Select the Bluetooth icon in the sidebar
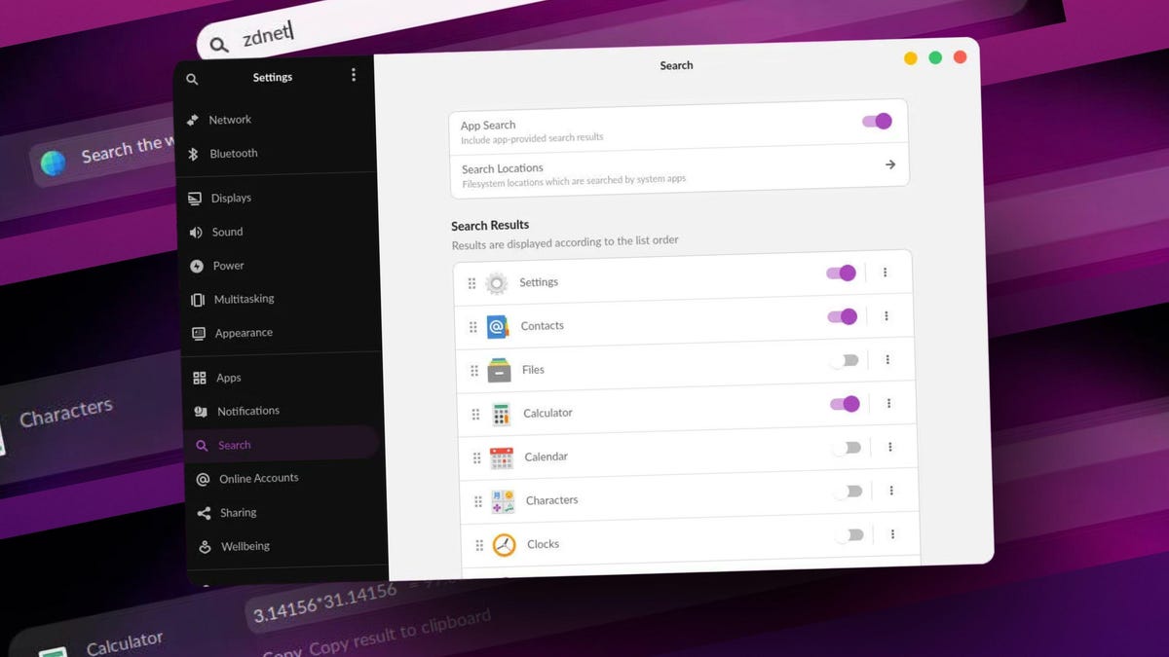The image size is (1169, 657). (192, 153)
